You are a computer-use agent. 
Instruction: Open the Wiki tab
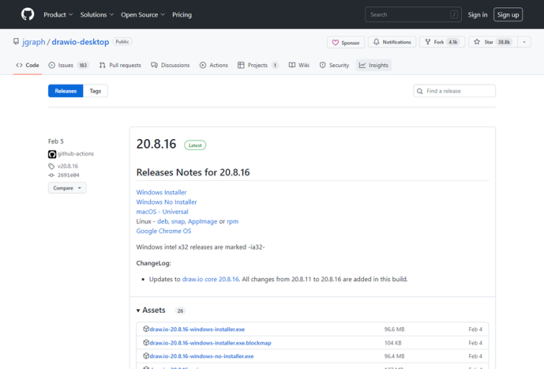299,65
